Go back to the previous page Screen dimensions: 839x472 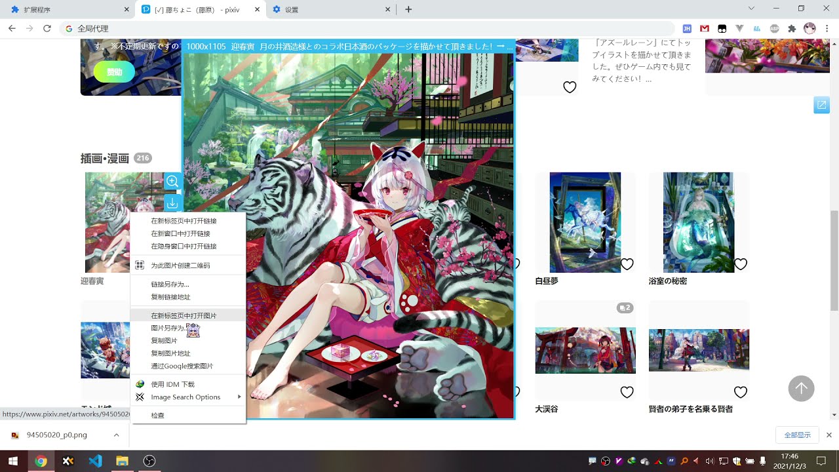point(12,28)
